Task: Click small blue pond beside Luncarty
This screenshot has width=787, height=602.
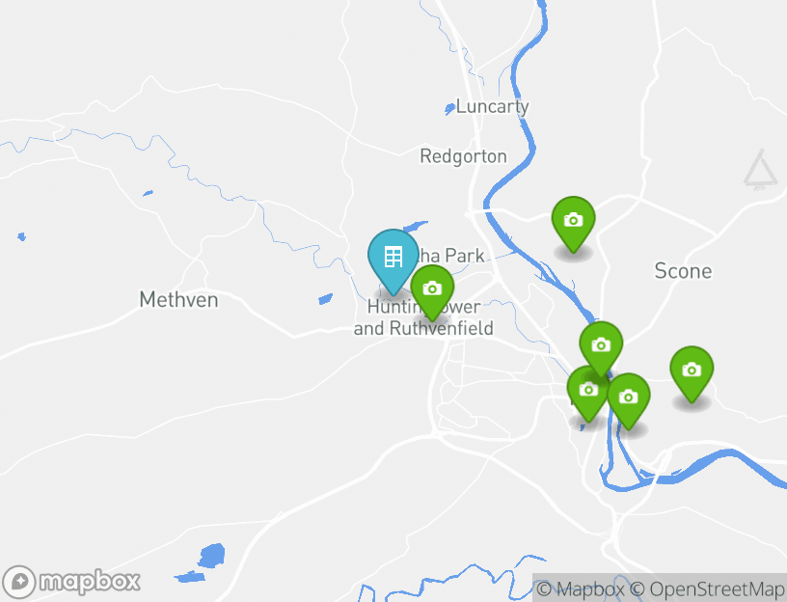Action: coord(449,108)
